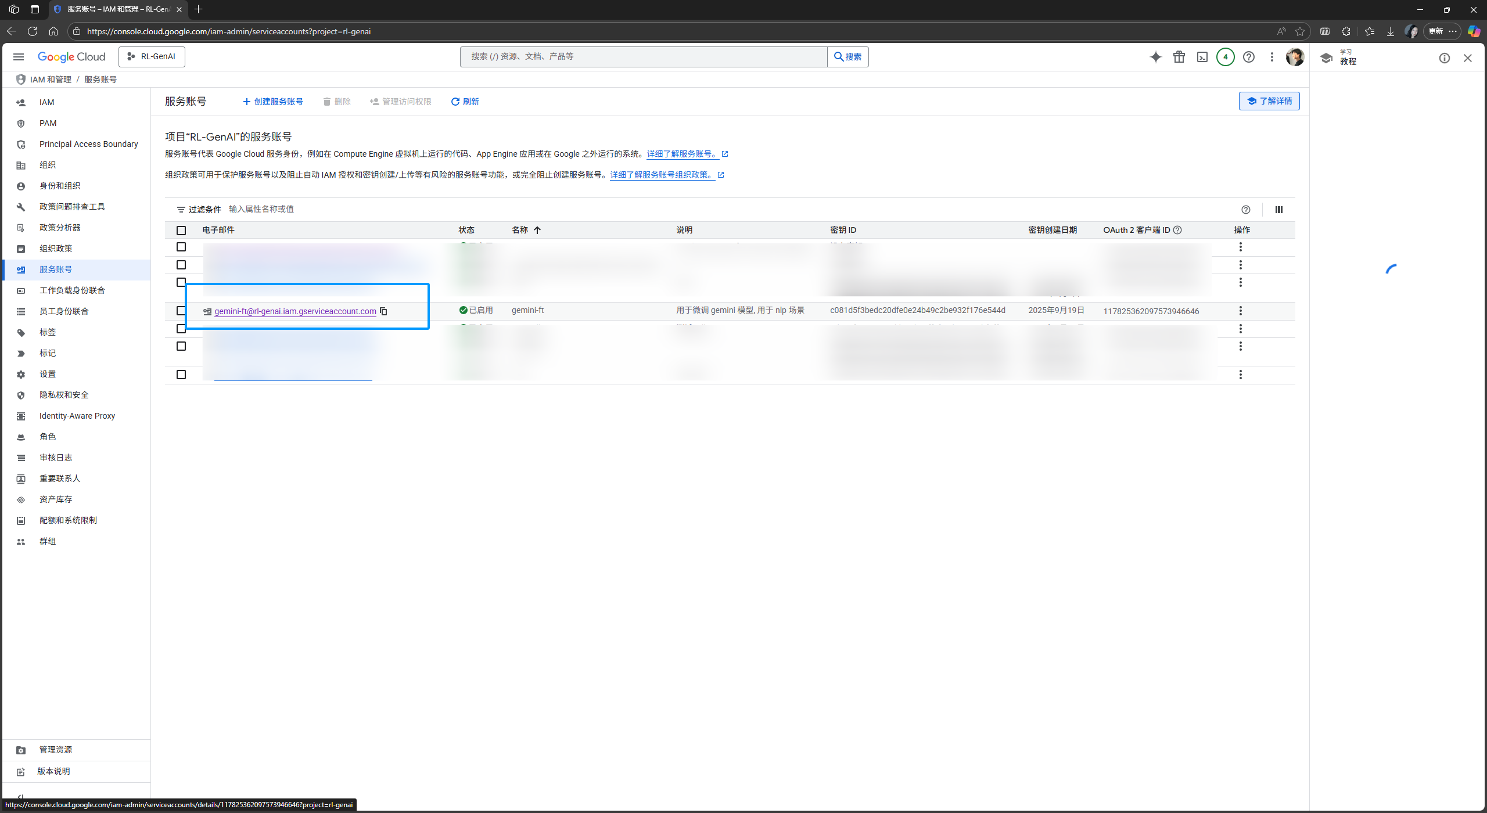Image resolution: width=1487 pixels, height=813 pixels.
Task: Go to IAM 和管理 breadcrumb
Action: click(x=51, y=80)
